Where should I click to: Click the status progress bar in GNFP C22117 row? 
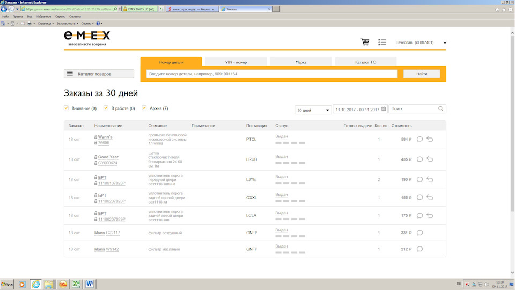tap(290, 236)
